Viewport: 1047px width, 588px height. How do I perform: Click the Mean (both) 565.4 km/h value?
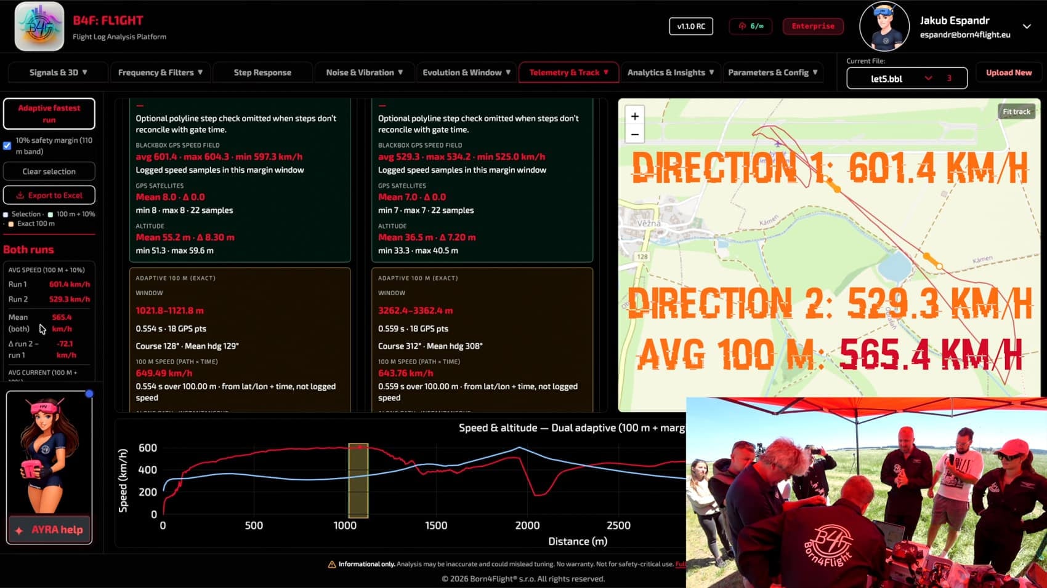tap(62, 324)
